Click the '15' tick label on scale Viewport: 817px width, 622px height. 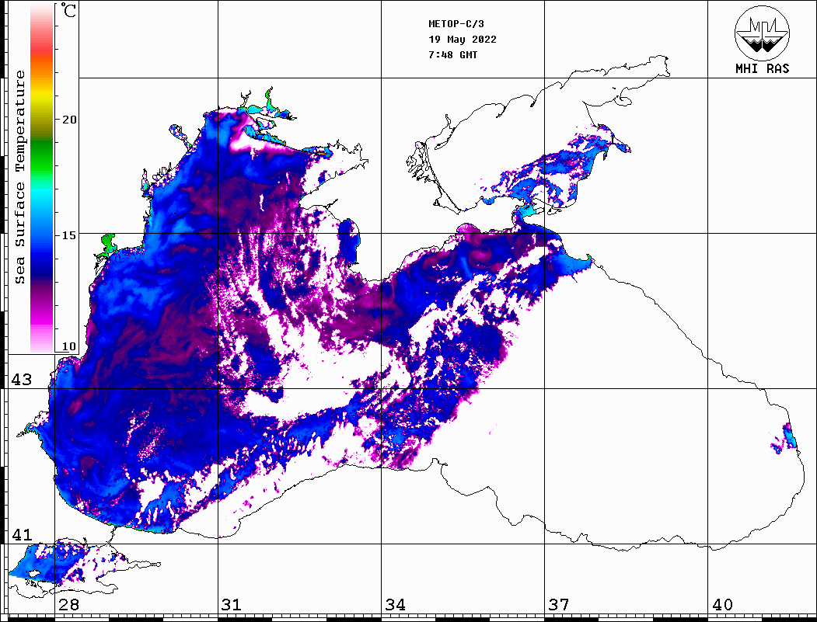(68, 235)
